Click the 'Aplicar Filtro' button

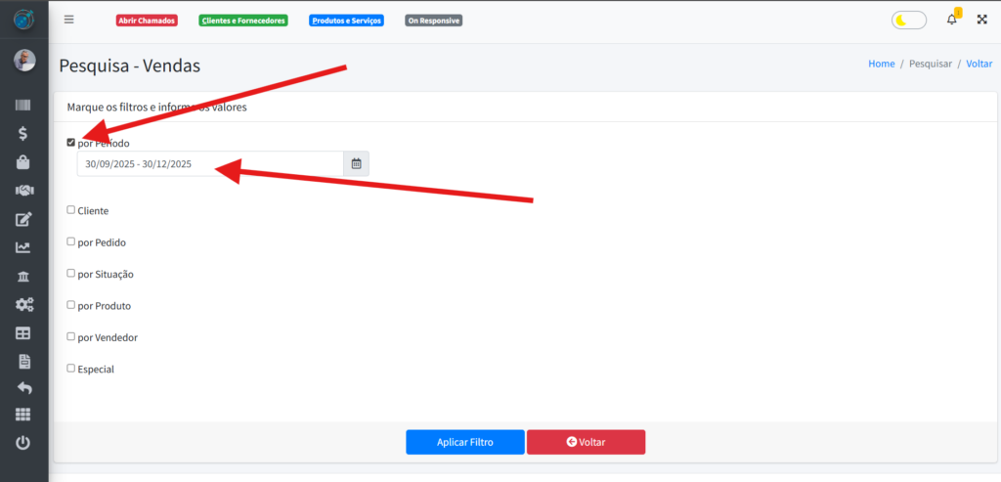tap(465, 442)
